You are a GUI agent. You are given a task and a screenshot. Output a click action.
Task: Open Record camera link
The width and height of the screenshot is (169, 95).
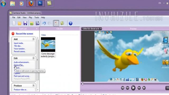(x=20, y=51)
